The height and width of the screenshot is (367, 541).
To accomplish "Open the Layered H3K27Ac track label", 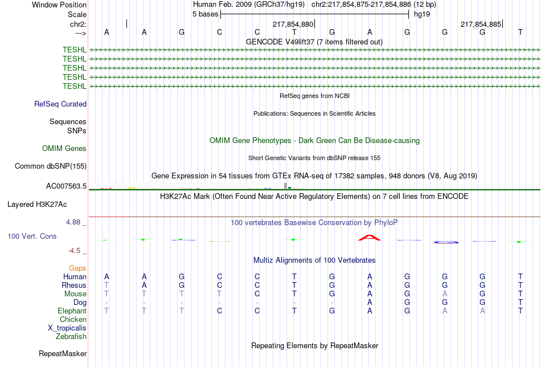I will (x=37, y=205).
